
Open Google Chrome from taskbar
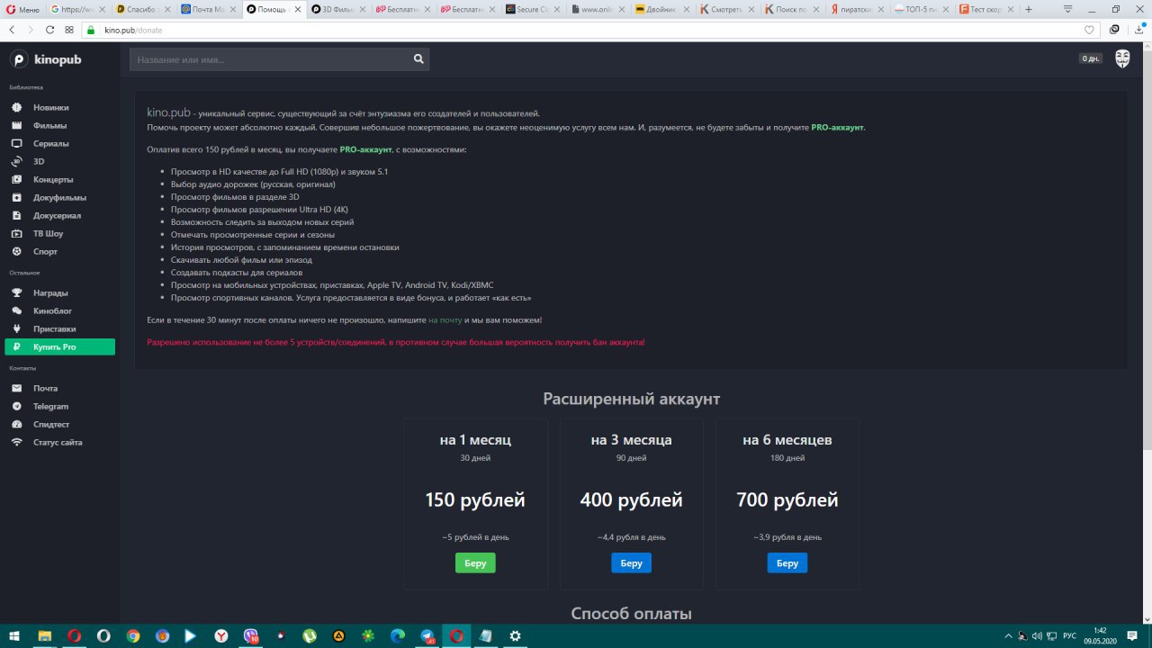click(x=133, y=635)
